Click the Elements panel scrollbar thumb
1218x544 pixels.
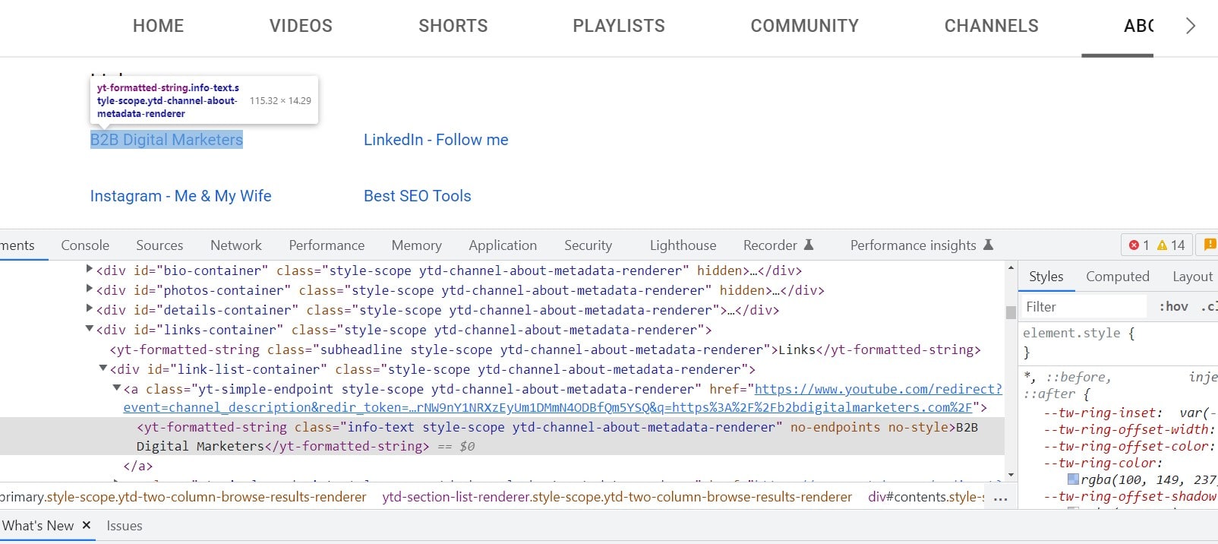pyautogui.click(x=1011, y=312)
